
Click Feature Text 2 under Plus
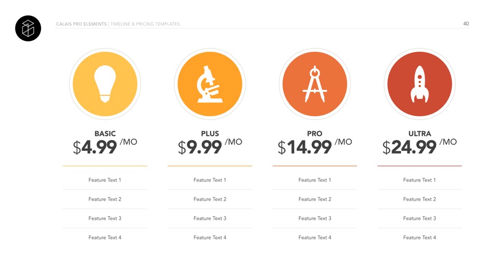coord(210,199)
